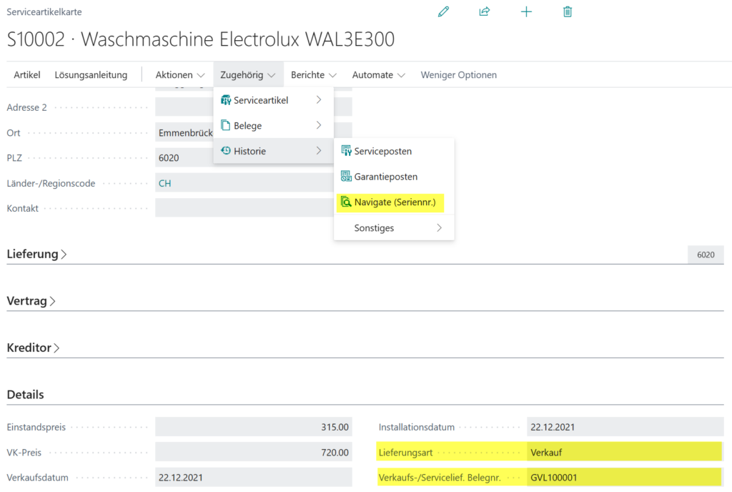732x492 pixels.
Task: Click the trash delete icon
Action: pos(568,11)
